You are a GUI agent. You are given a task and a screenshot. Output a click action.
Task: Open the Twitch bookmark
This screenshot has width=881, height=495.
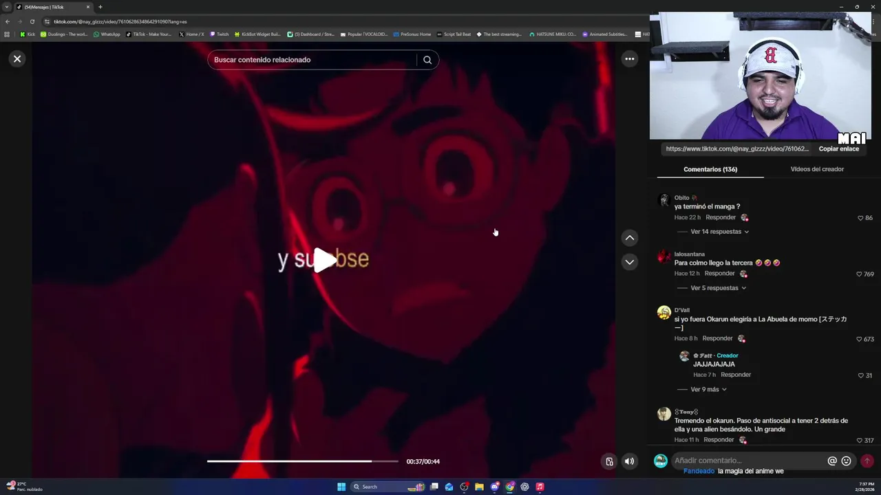point(220,34)
